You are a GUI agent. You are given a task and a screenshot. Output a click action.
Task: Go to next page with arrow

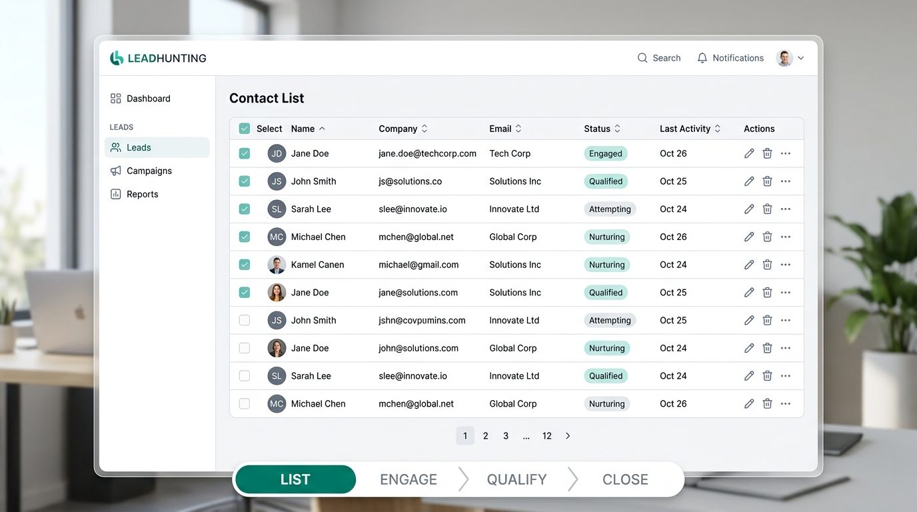568,436
